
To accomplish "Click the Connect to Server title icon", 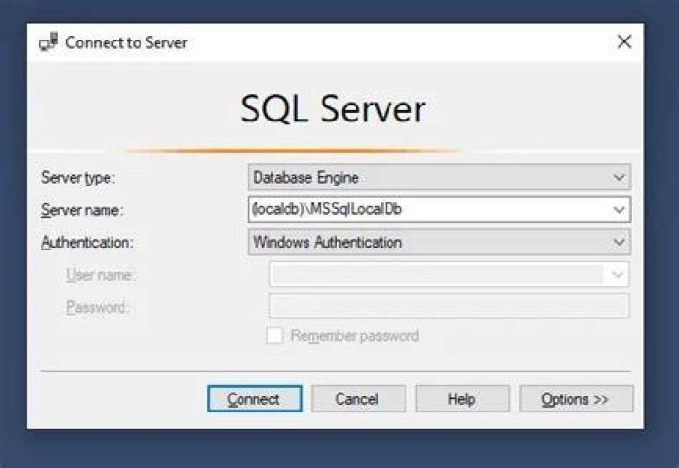I will coord(48,42).
